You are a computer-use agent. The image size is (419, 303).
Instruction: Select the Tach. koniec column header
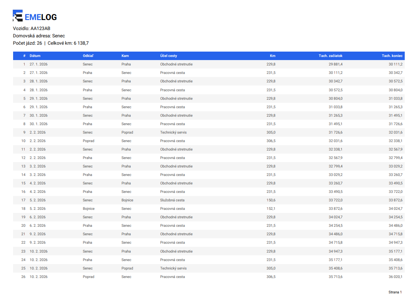coord(392,56)
